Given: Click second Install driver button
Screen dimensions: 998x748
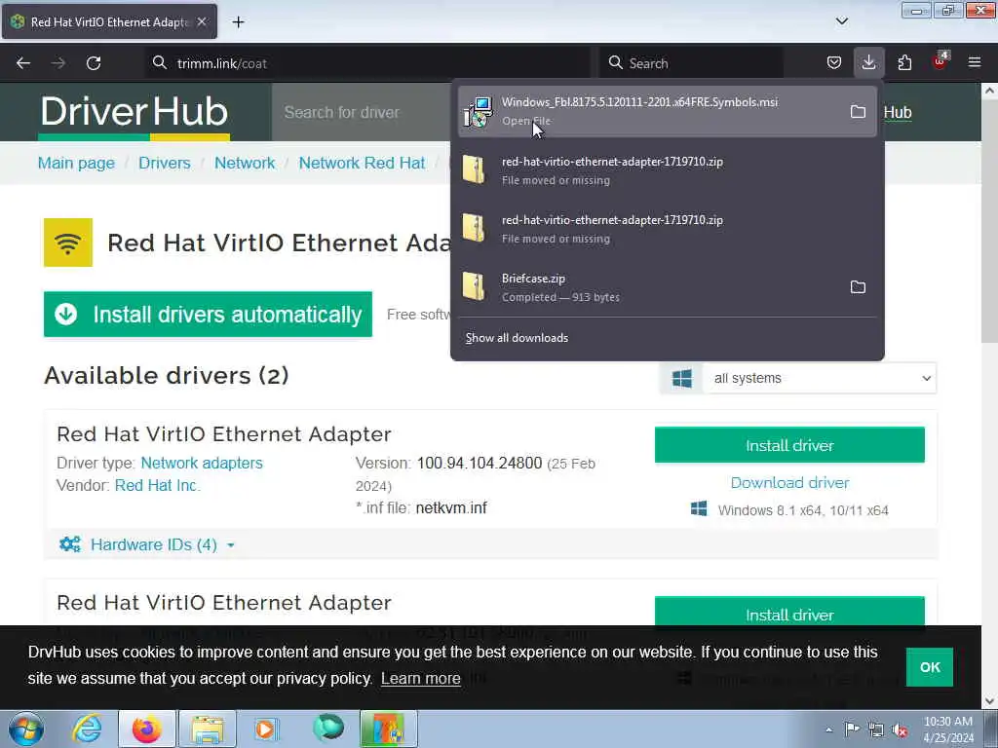Looking at the screenshot, I should click(x=789, y=612).
